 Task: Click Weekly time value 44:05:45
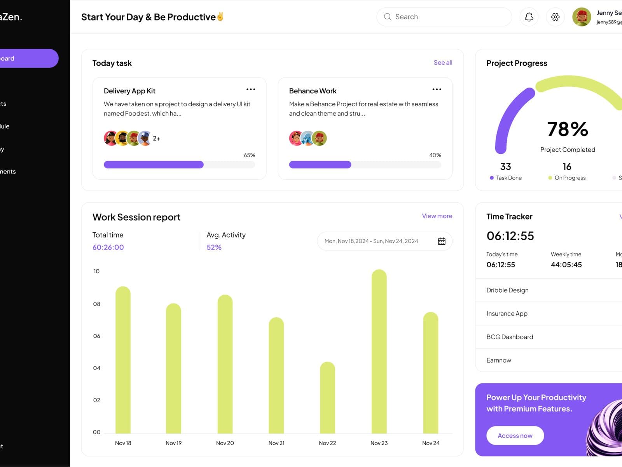(x=566, y=265)
